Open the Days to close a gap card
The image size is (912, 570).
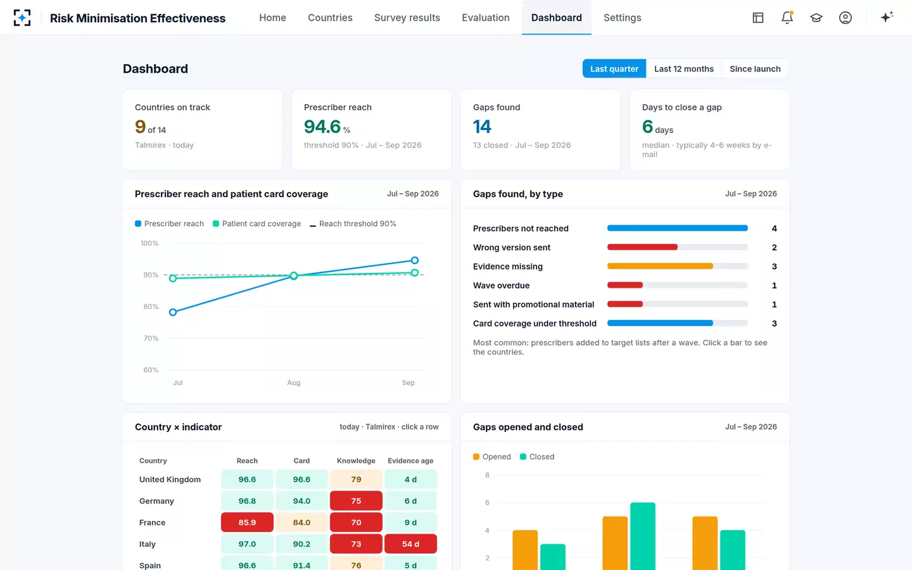[709, 130]
